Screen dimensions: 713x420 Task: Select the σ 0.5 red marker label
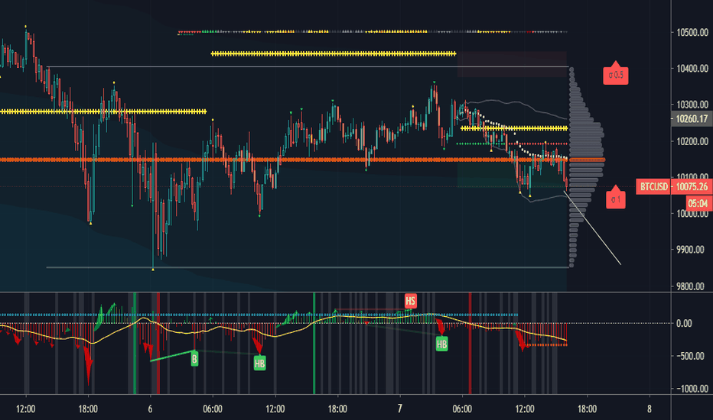616,74
